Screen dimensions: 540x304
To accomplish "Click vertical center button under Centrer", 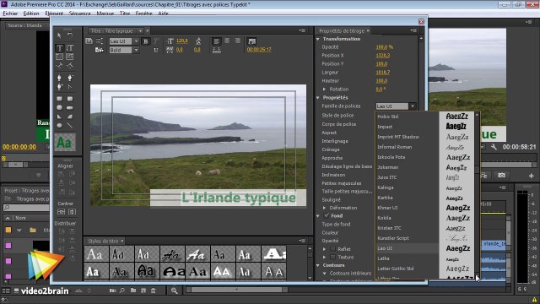I will 72,212.
